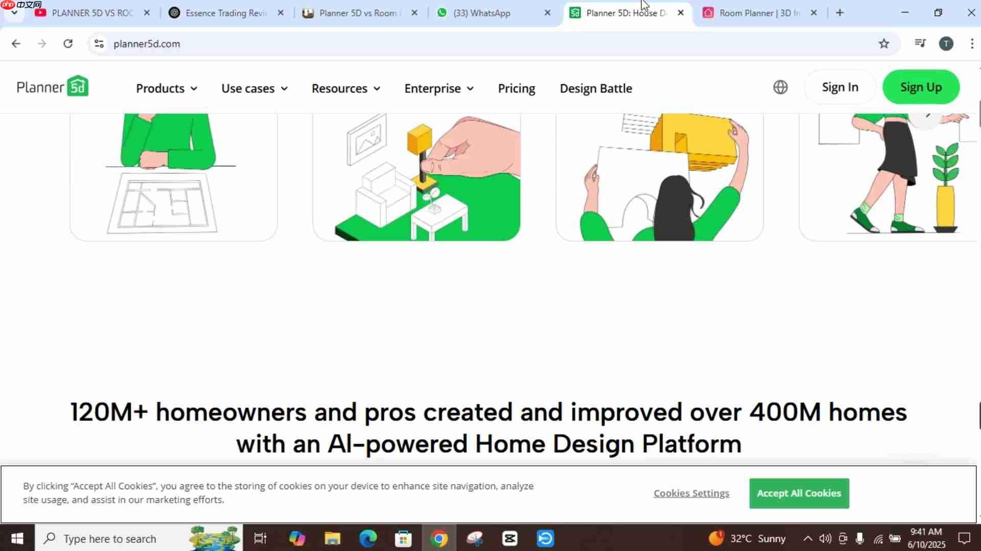Close the Planner 5D vs Room tab
Viewport: 981px width, 551px height.
[x=414, y=13]
